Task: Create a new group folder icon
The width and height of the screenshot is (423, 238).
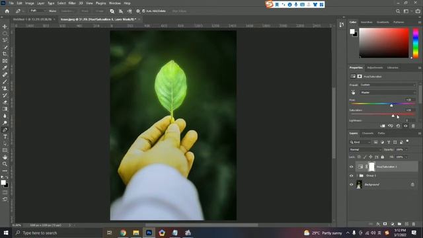Action: coord(399,224)
